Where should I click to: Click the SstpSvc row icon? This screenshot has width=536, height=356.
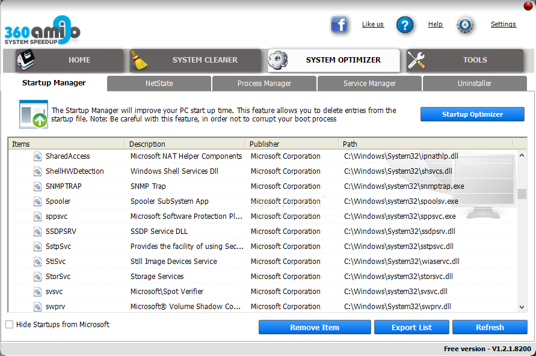coord(38,247)
